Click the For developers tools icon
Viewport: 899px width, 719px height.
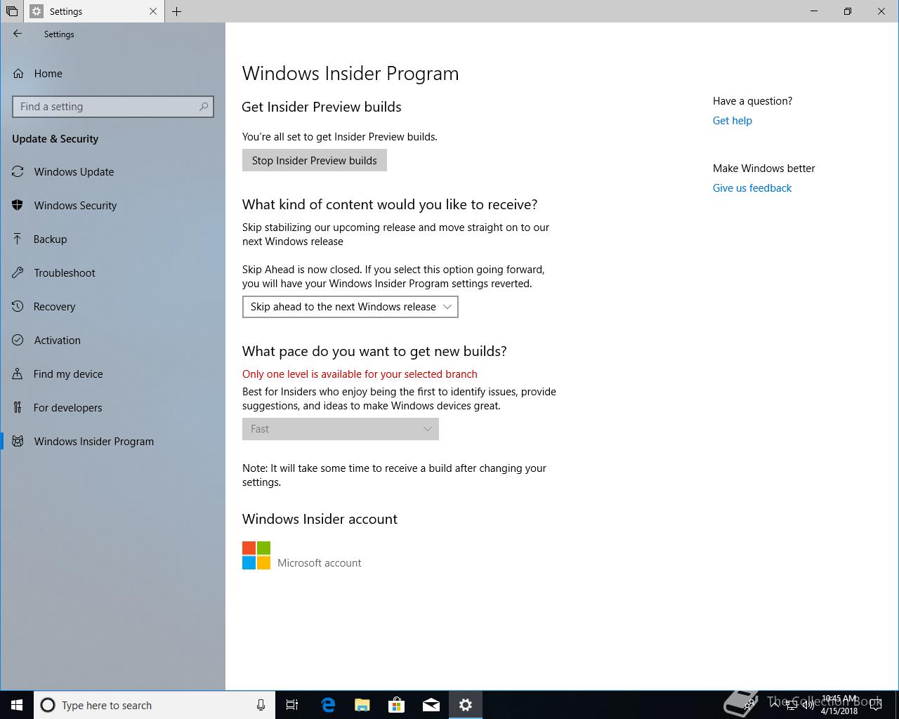tap(18, 408)
